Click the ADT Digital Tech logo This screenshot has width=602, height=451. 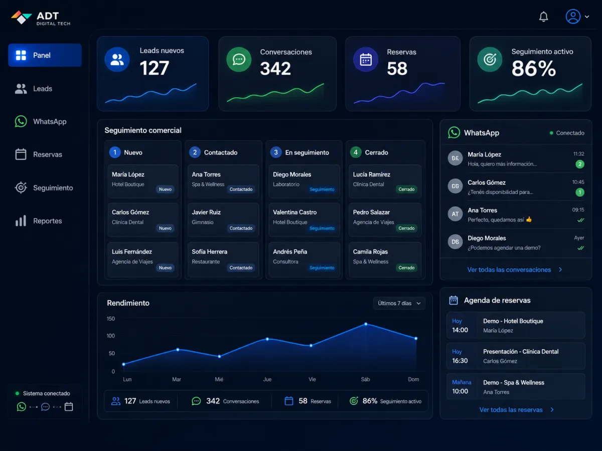[41, 18]
